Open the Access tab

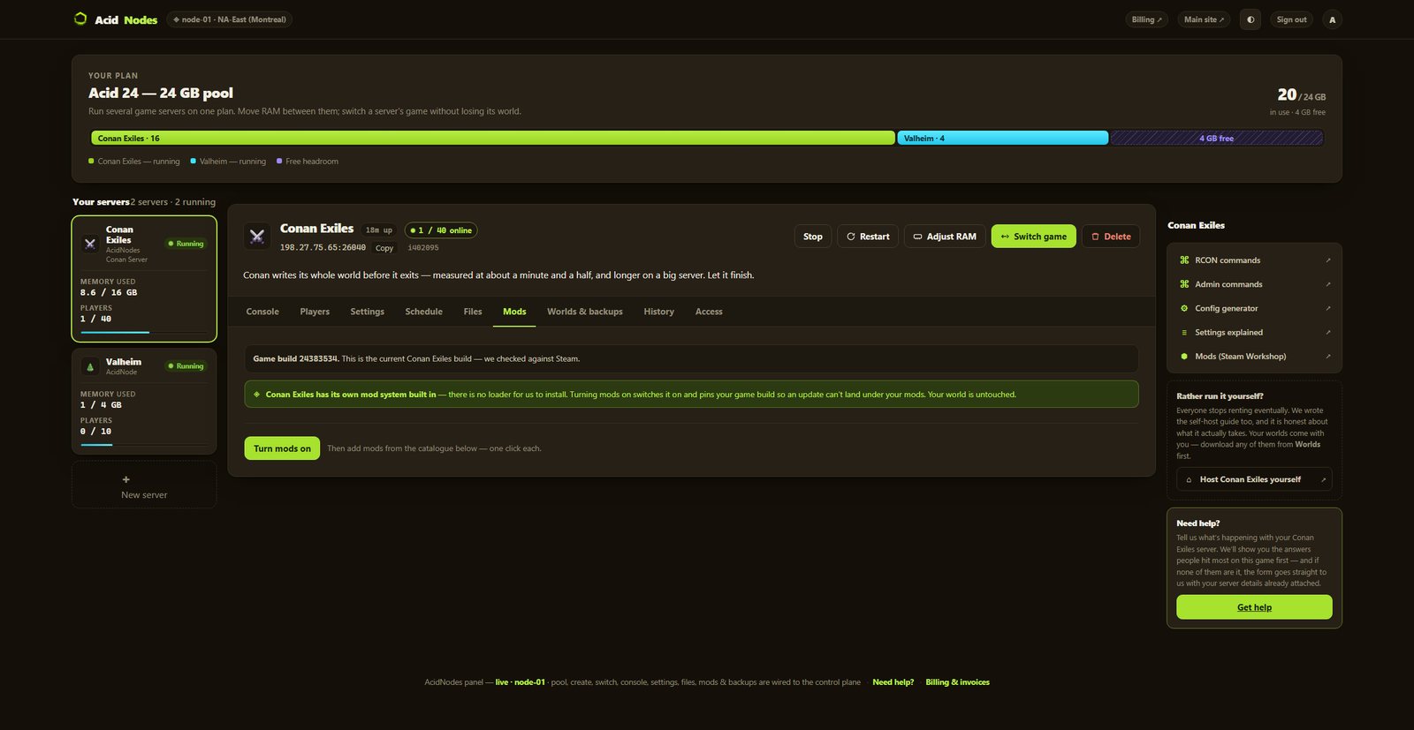pyautogui.click(x=709, y=312)
